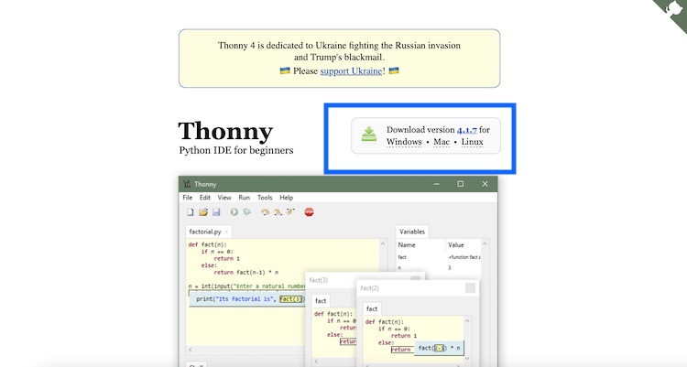Click the 'def fact(n):' line in factorial.py

pyautogui.click(x=208, y=244)
